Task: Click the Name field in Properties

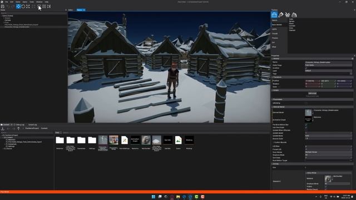Action: 328,62
